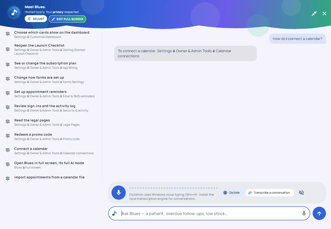Click signpost icon beside subscription plan row
The image size is (331, 229).
point(8,65)
